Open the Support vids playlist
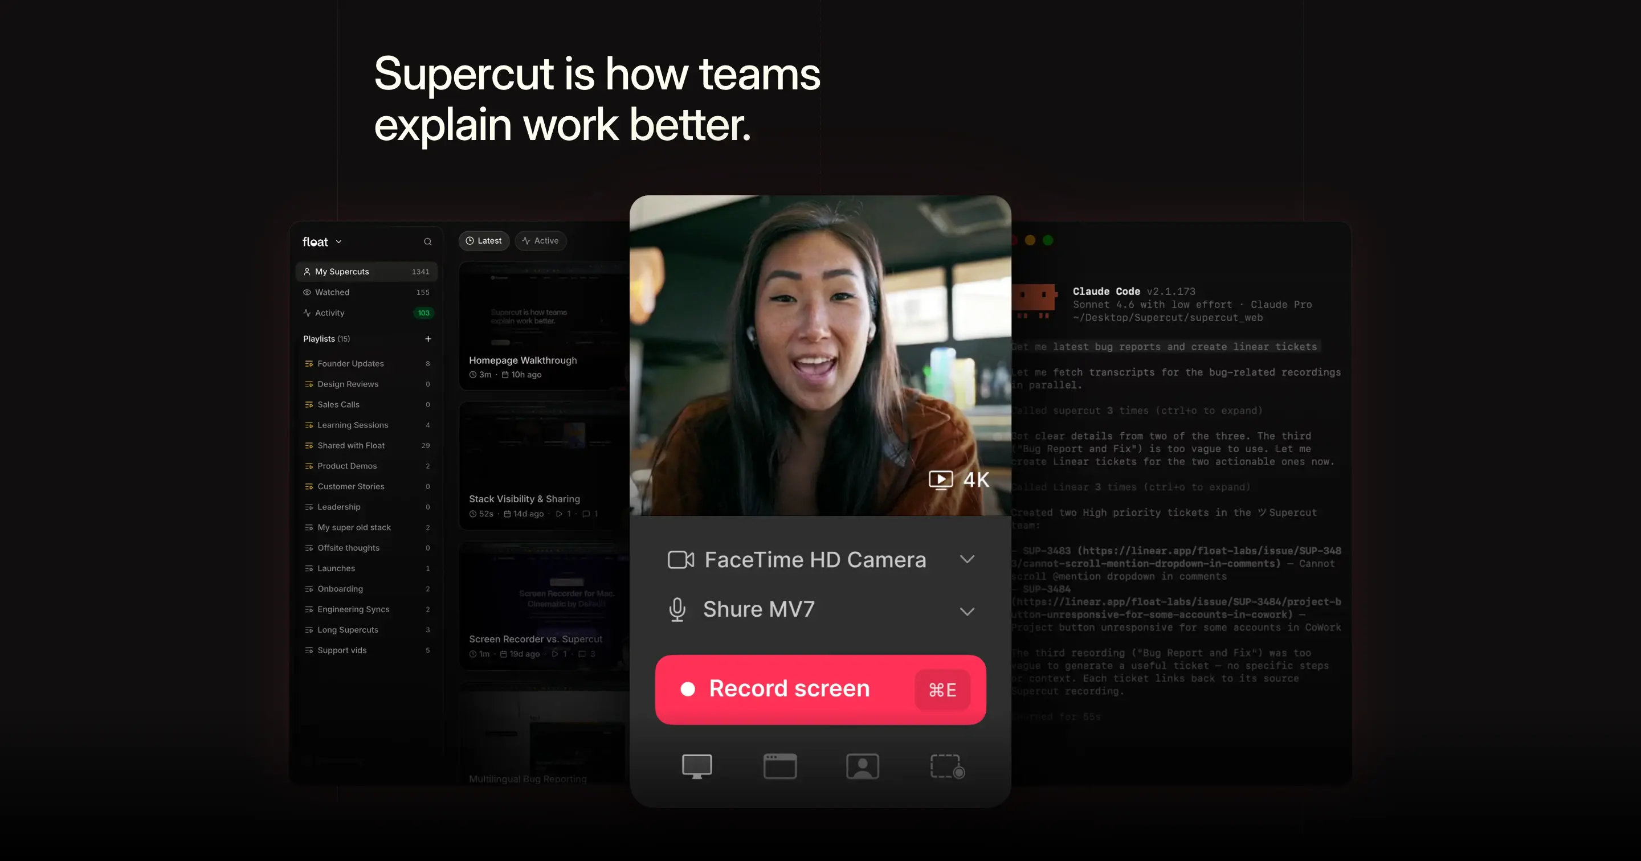The image size is (1641, 861). tap(366, 650)
